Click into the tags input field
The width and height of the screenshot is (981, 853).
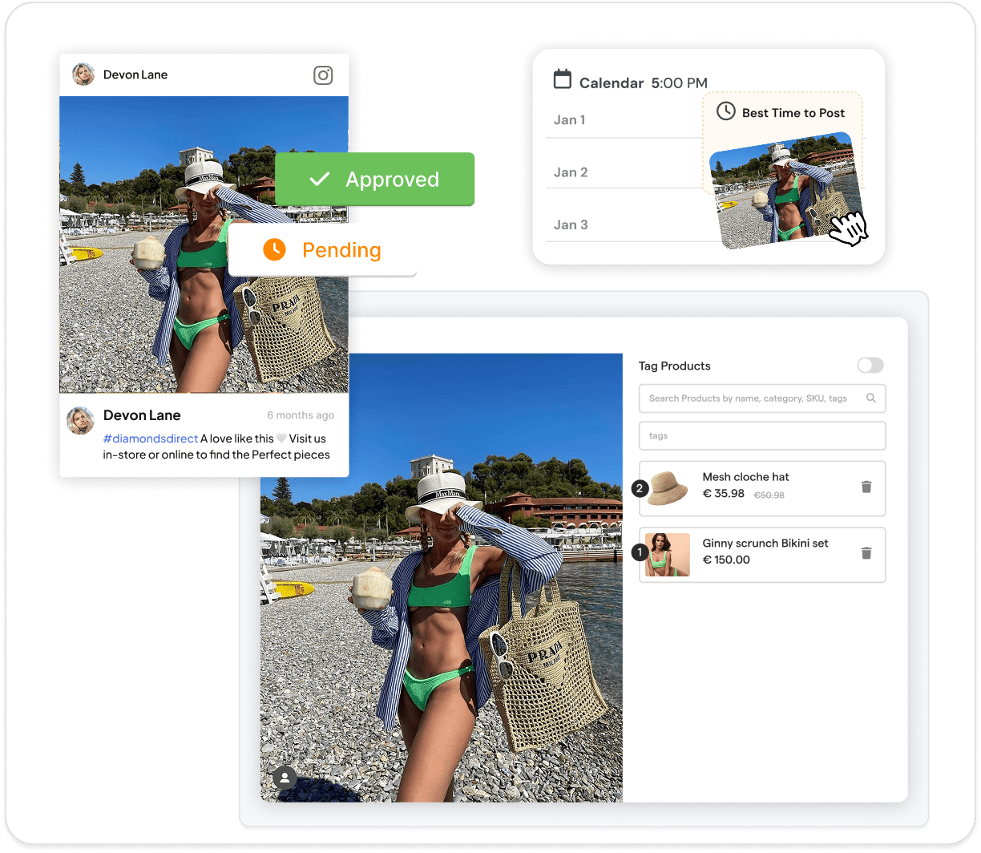761,436
